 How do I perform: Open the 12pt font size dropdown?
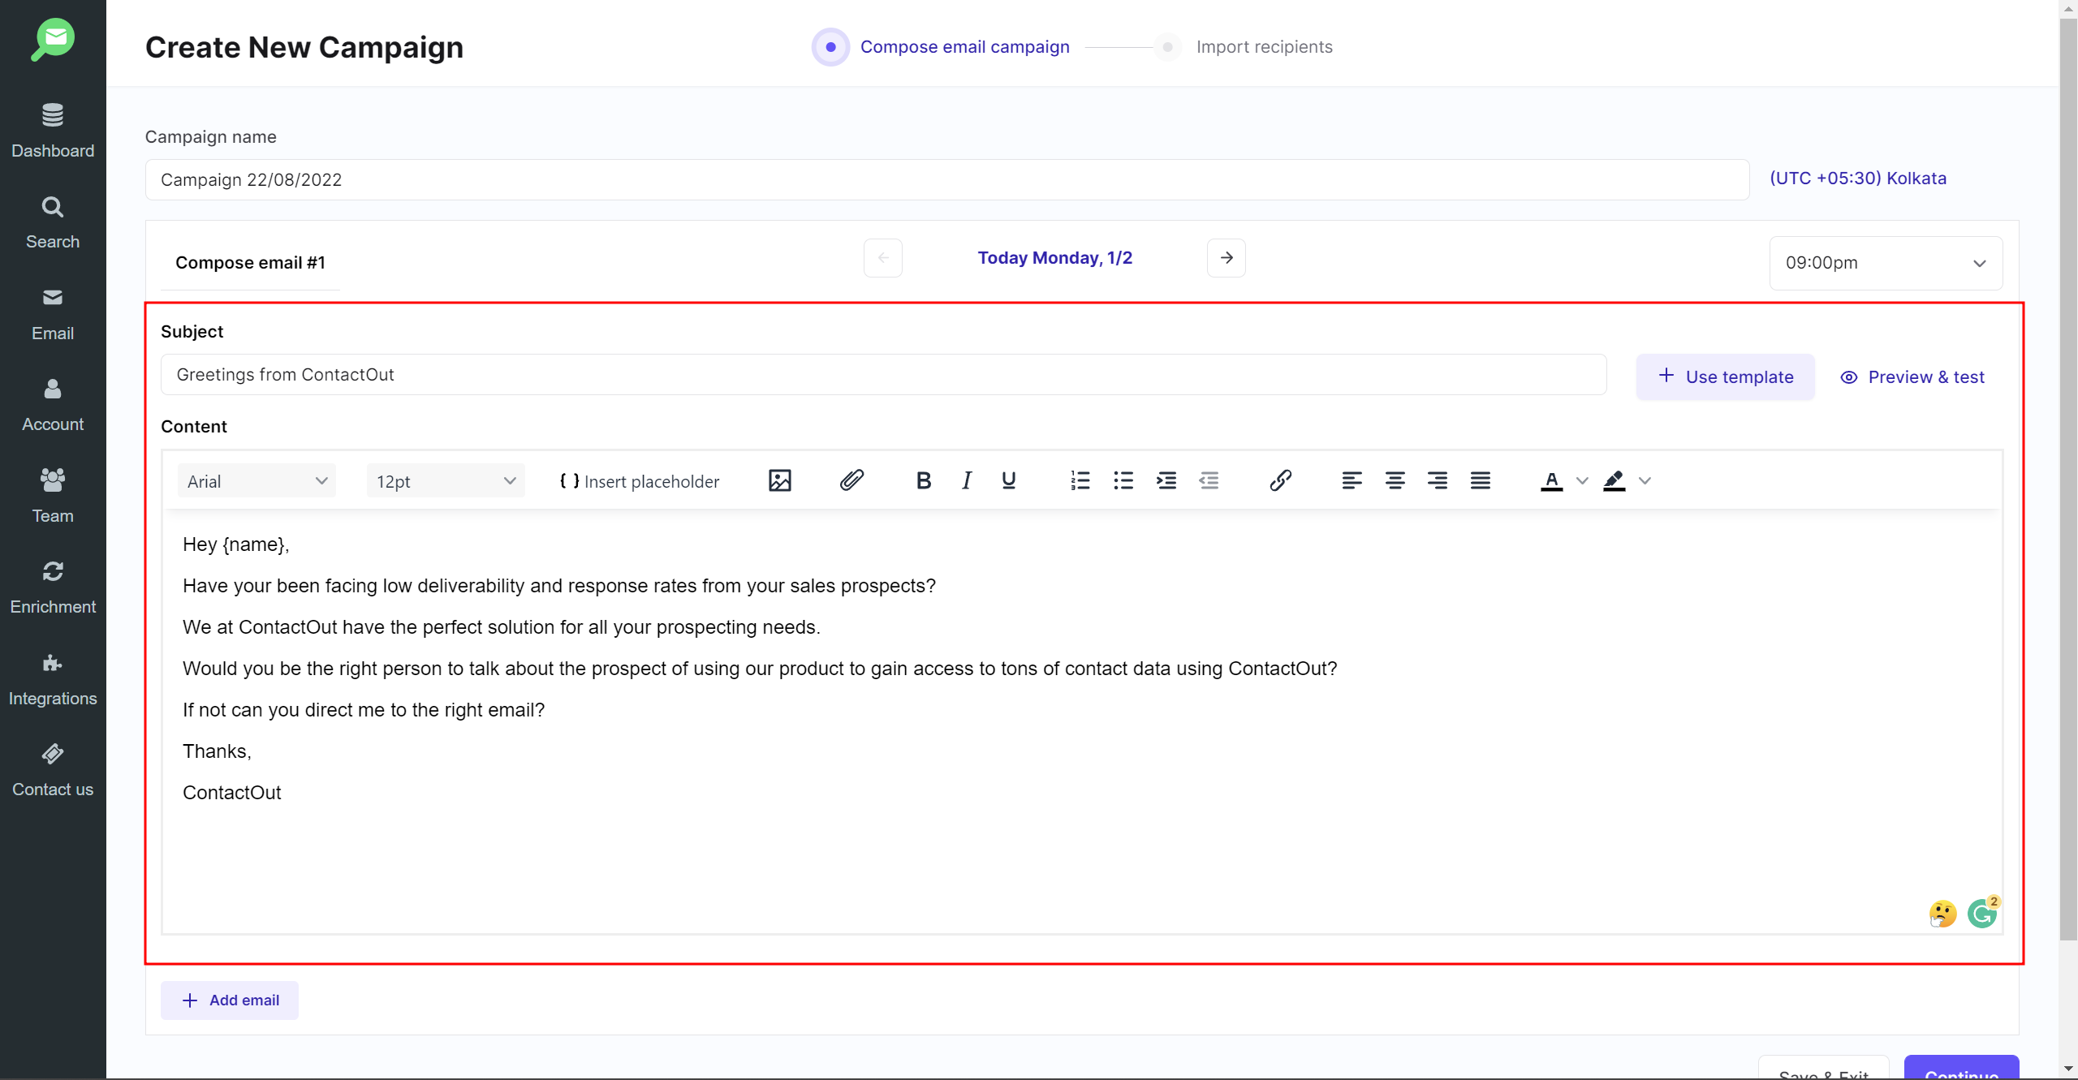[446, 481]
